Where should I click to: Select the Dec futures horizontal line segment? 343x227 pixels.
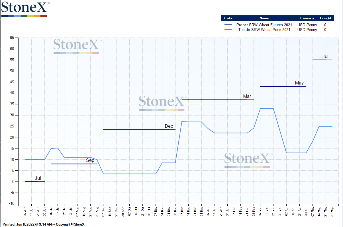tap(139, 130)
